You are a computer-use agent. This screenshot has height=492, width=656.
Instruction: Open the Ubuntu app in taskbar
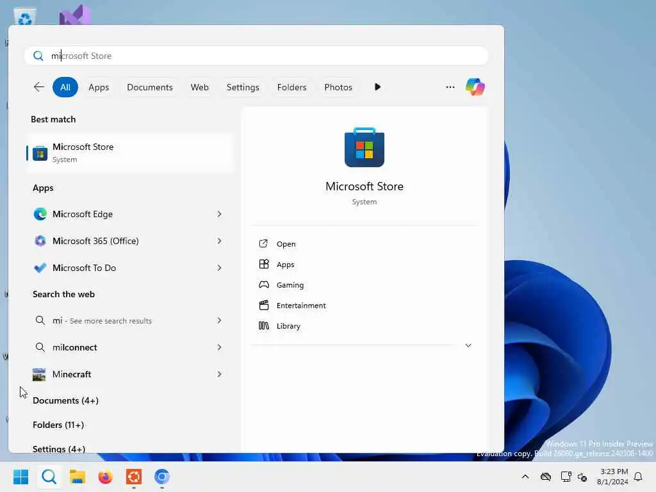click(x=134, y=477)
